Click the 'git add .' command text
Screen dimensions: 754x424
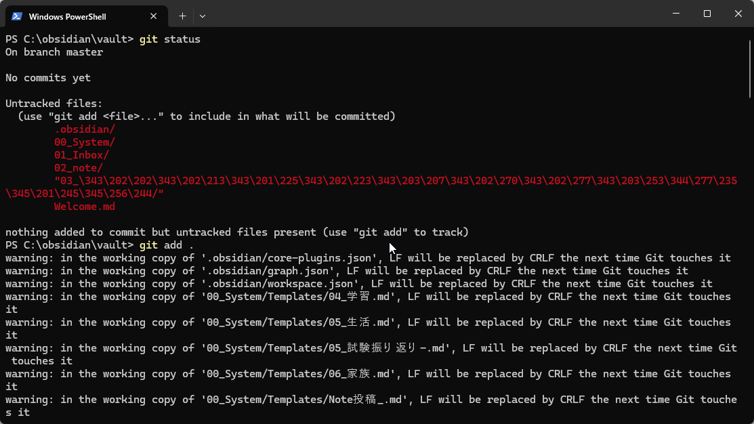point(166,245)
